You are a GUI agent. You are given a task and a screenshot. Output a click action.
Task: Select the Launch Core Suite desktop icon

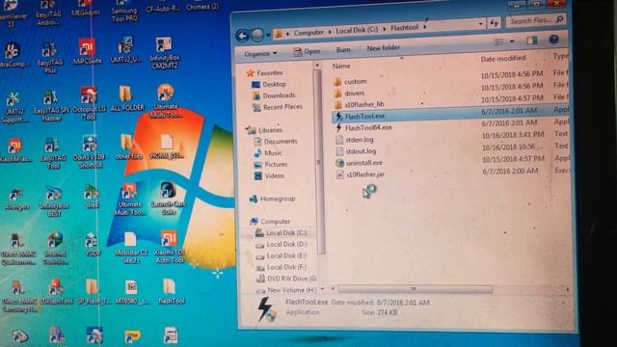(169, 198)
